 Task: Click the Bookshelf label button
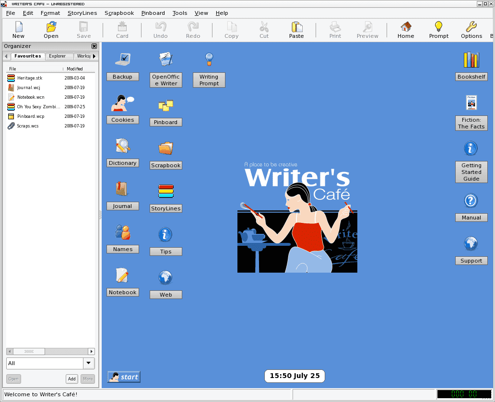click(471, 77)
